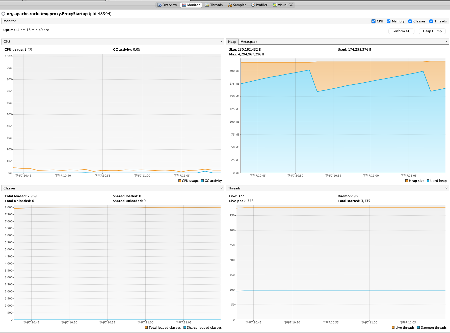Click the Overview tab icon
The image size is (450, 333).
(159, 5)
